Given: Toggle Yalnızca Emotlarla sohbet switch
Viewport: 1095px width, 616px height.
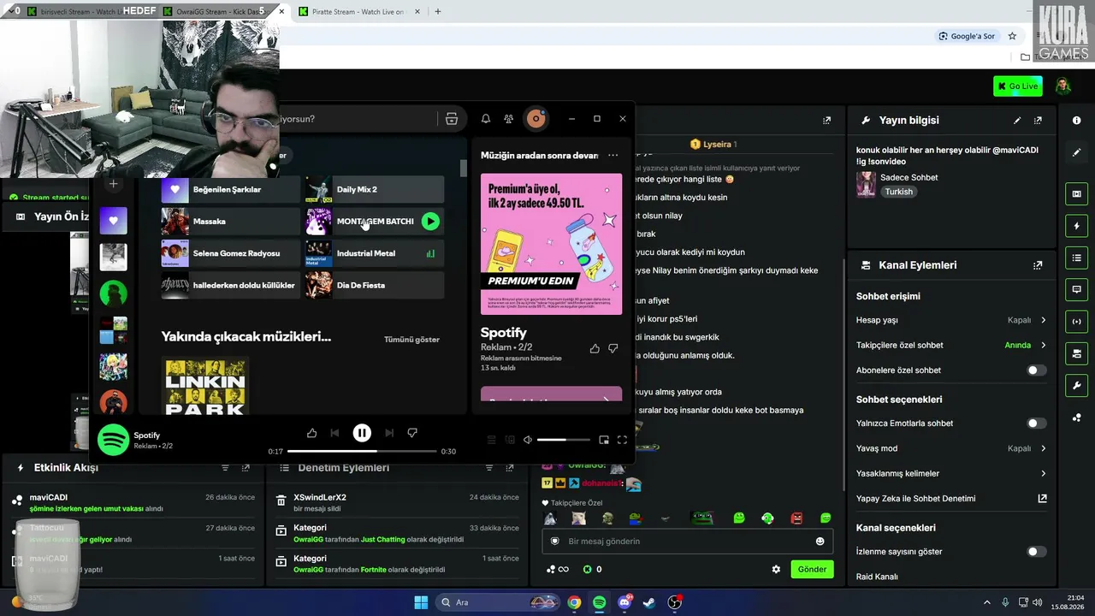Looking at the screenshot, I should [x=1036, y=423].
